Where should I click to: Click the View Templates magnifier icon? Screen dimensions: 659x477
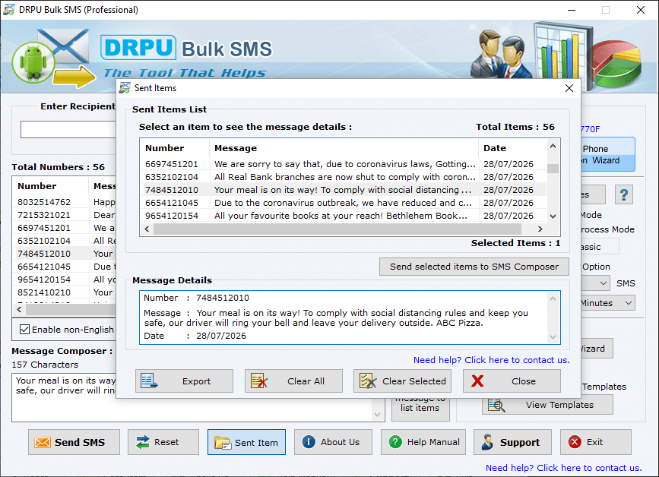point(497,405)
